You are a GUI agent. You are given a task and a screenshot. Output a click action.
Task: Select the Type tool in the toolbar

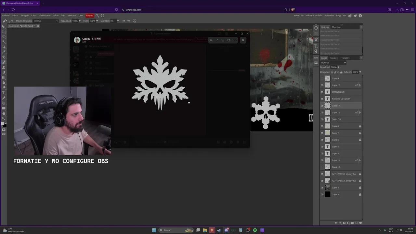click(x=4, y=93)
